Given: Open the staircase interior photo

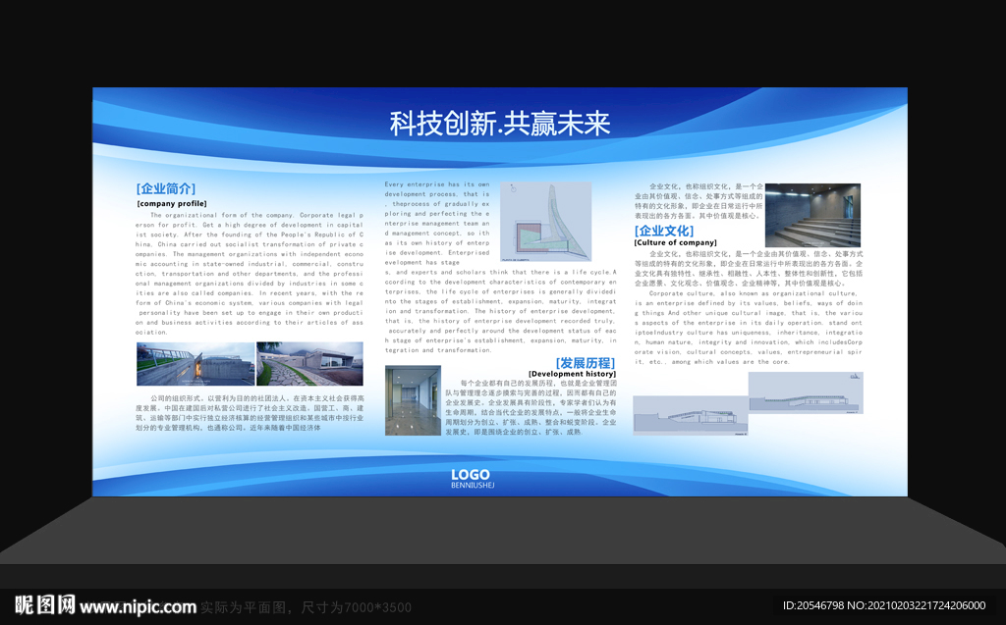Looking at the screenshot, I should 812,216.
